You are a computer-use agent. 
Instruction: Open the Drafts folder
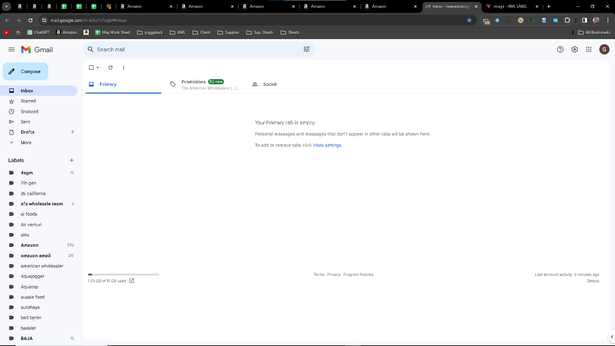[39, 132]
